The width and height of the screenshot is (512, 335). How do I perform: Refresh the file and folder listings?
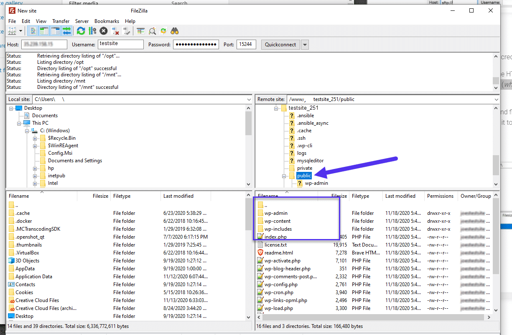pyautogui.click(x=81, y=30)
